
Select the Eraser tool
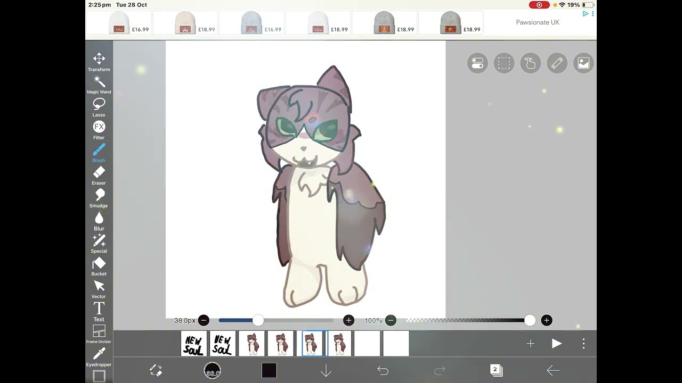[x=99, y=176]
